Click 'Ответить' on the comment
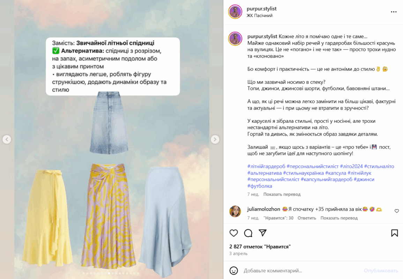Viewport: 403px width, 279px height. tap(307, 218)
